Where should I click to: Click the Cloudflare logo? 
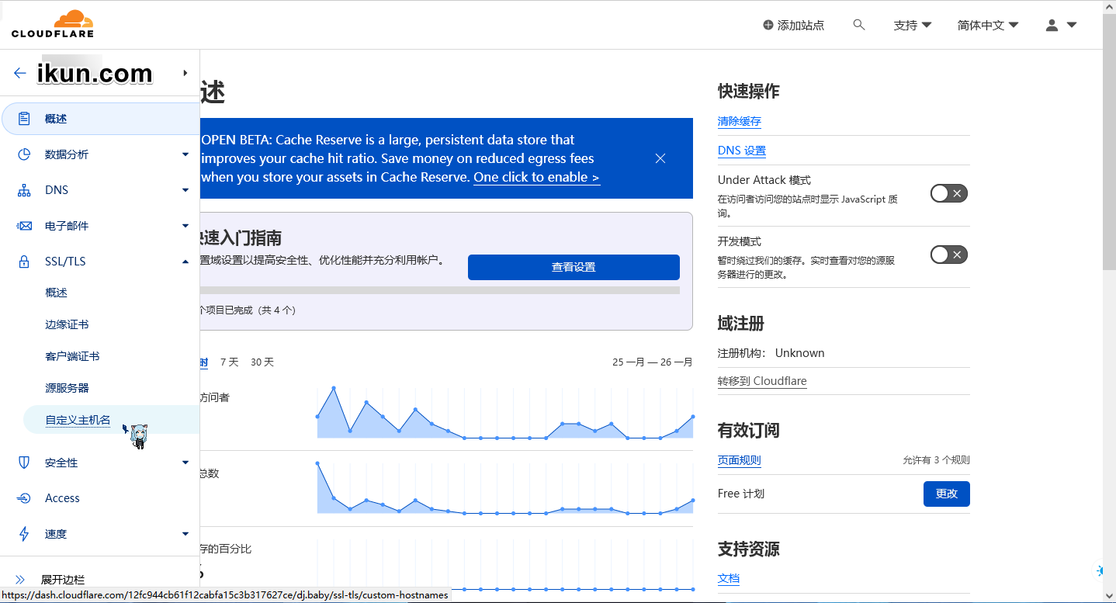(53, 24)
